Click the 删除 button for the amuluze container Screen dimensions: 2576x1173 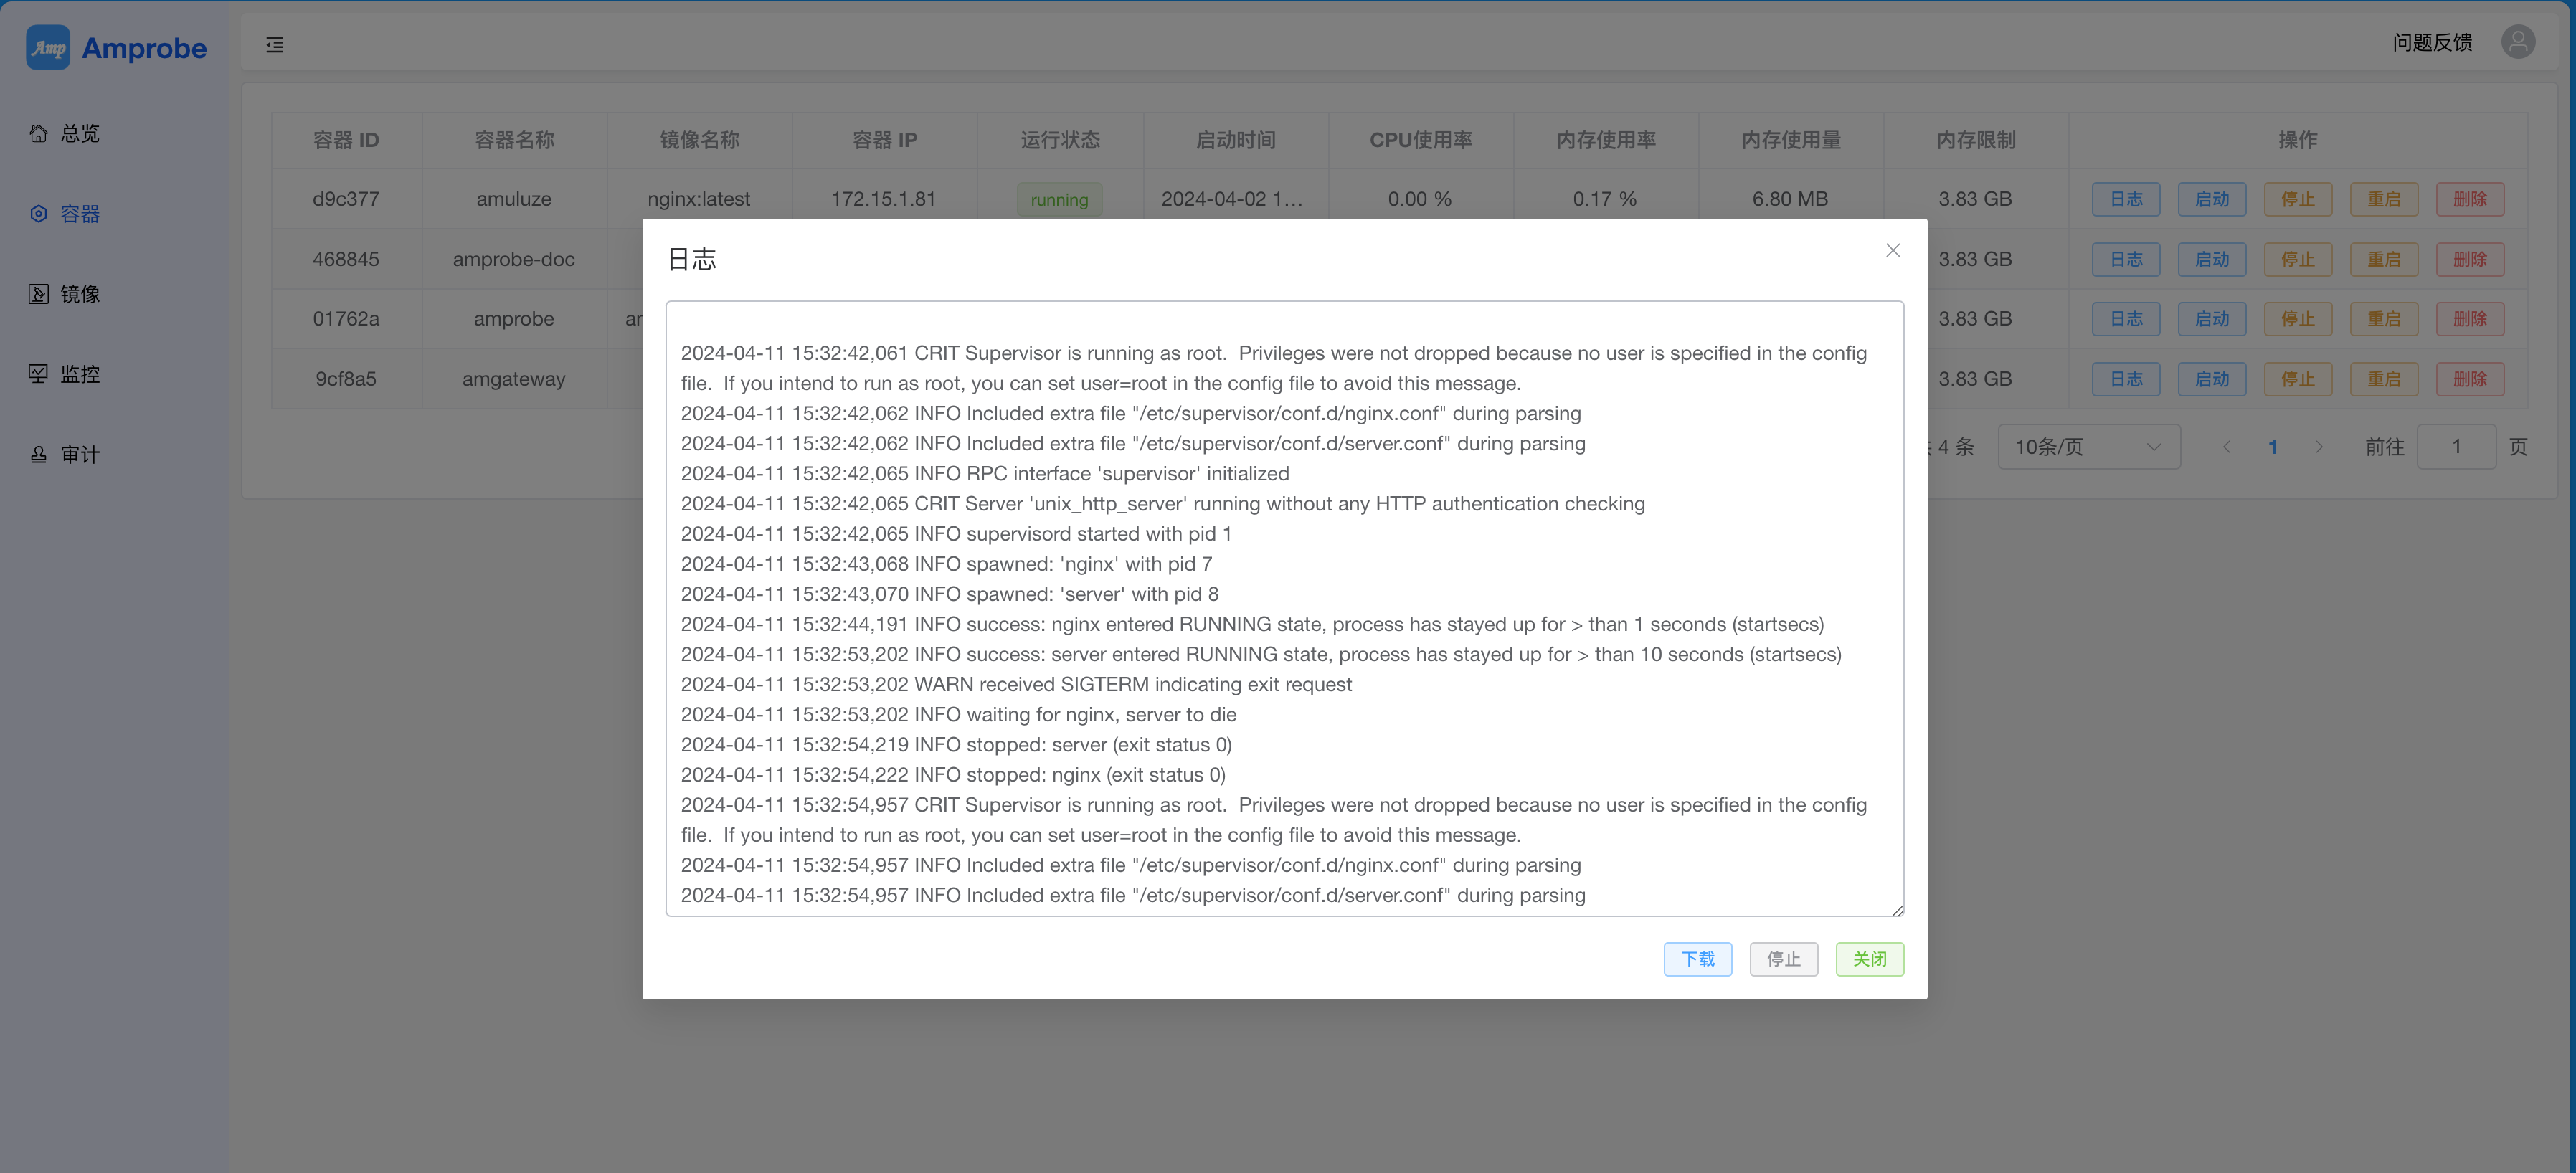click(x=2469, y=199)
